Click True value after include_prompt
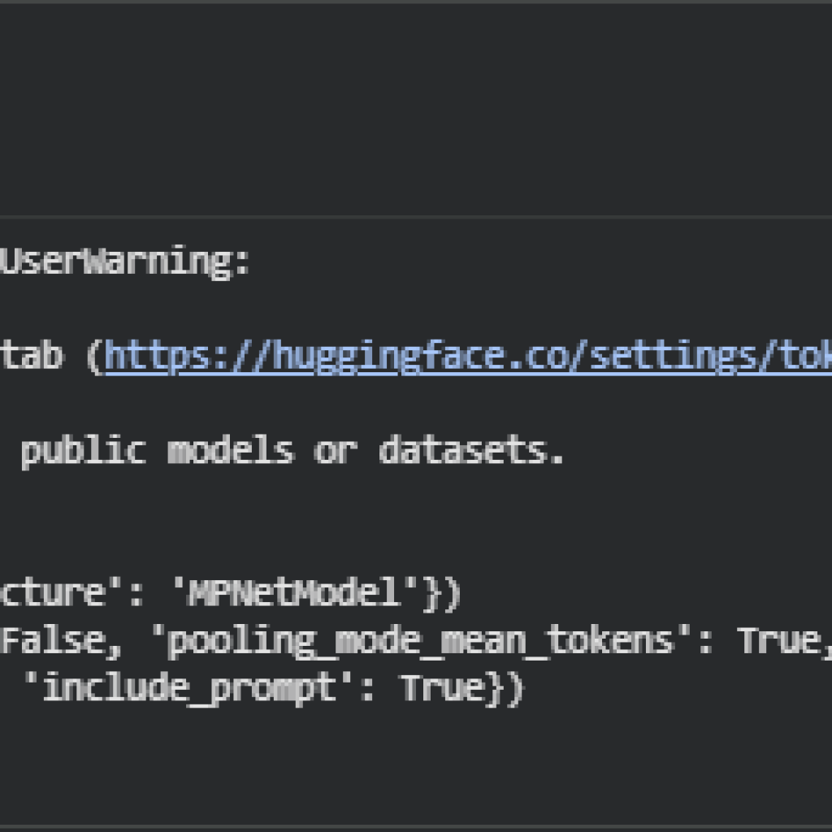The image size is (832, 832). tap(443, 688)
